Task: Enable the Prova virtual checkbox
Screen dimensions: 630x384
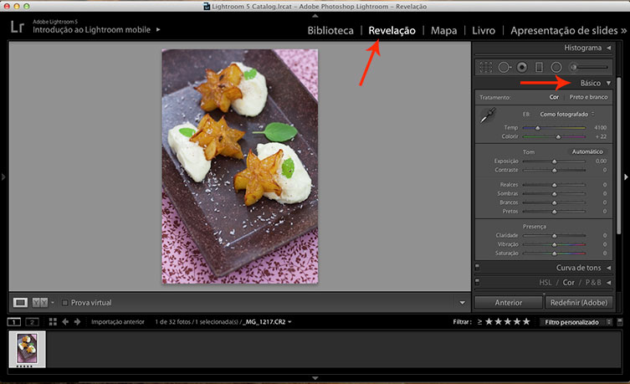Action: (65, 302)
